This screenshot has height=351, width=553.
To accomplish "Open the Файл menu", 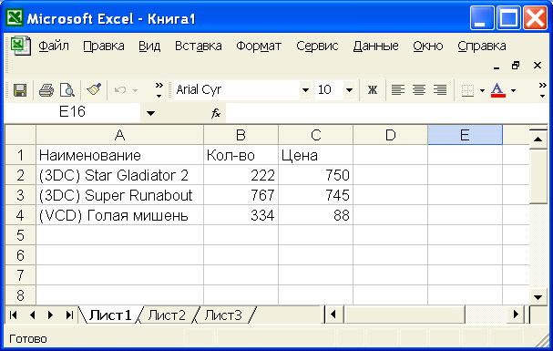I will tap(54, 46).
